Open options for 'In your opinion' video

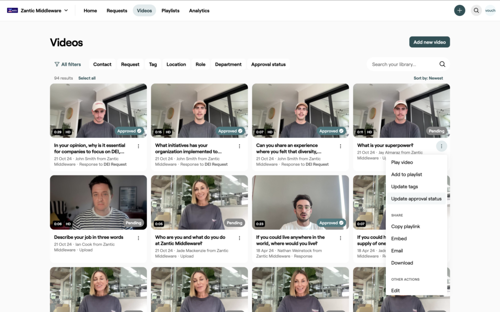tap(138, 146)
